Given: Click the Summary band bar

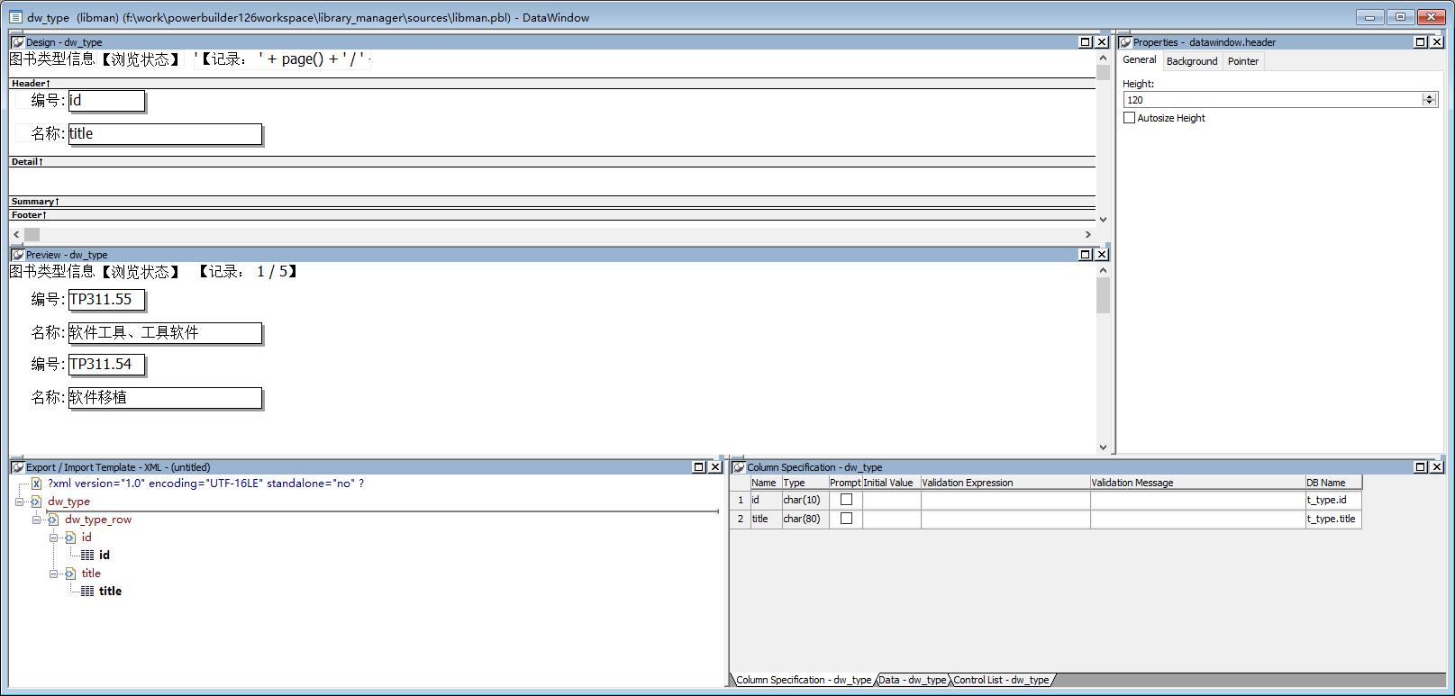Looking at the screenshot, I should point(552,202).
